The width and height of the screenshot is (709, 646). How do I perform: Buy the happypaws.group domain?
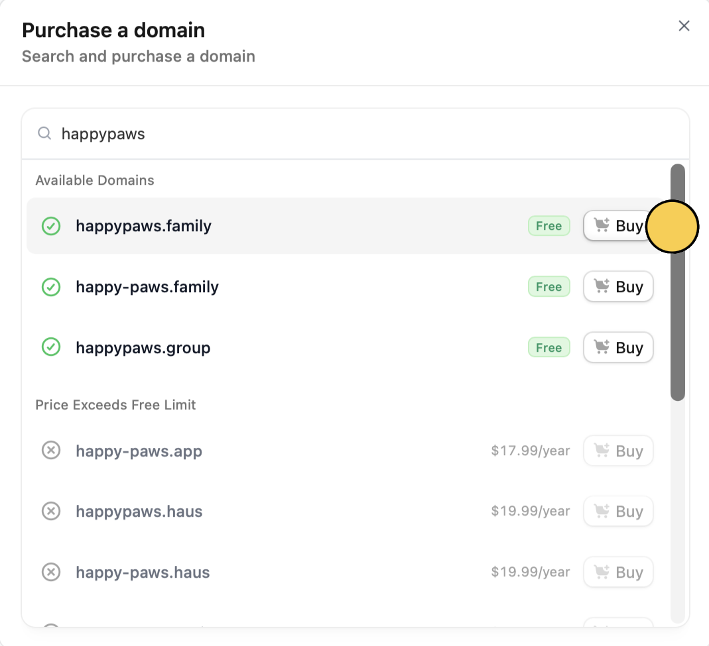point(618,347)
